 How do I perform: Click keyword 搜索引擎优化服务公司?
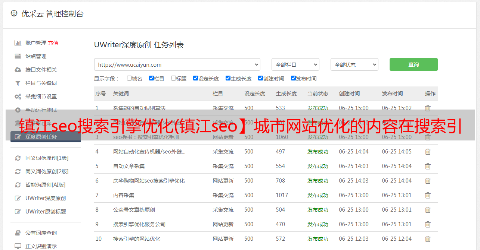pyautogui.click(x=139, y=224)
